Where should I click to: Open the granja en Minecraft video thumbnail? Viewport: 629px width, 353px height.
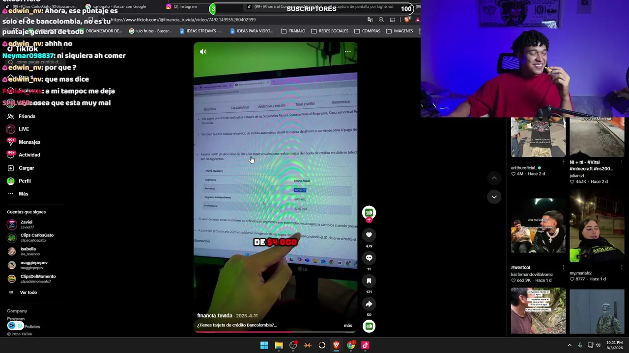coord(597,137)
